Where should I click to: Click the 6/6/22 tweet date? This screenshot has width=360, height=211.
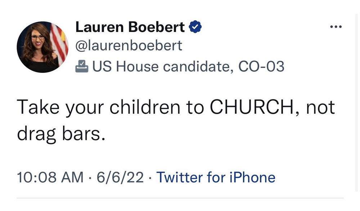[x=120, y=177]
